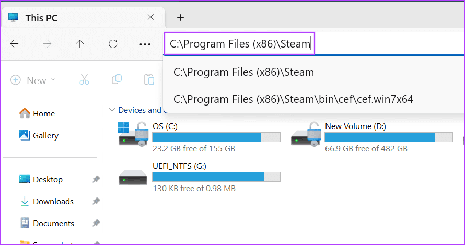This screenshot has width=465, height=245.
Task: Open the New item dropdown
Action: (x=32, y=80)
